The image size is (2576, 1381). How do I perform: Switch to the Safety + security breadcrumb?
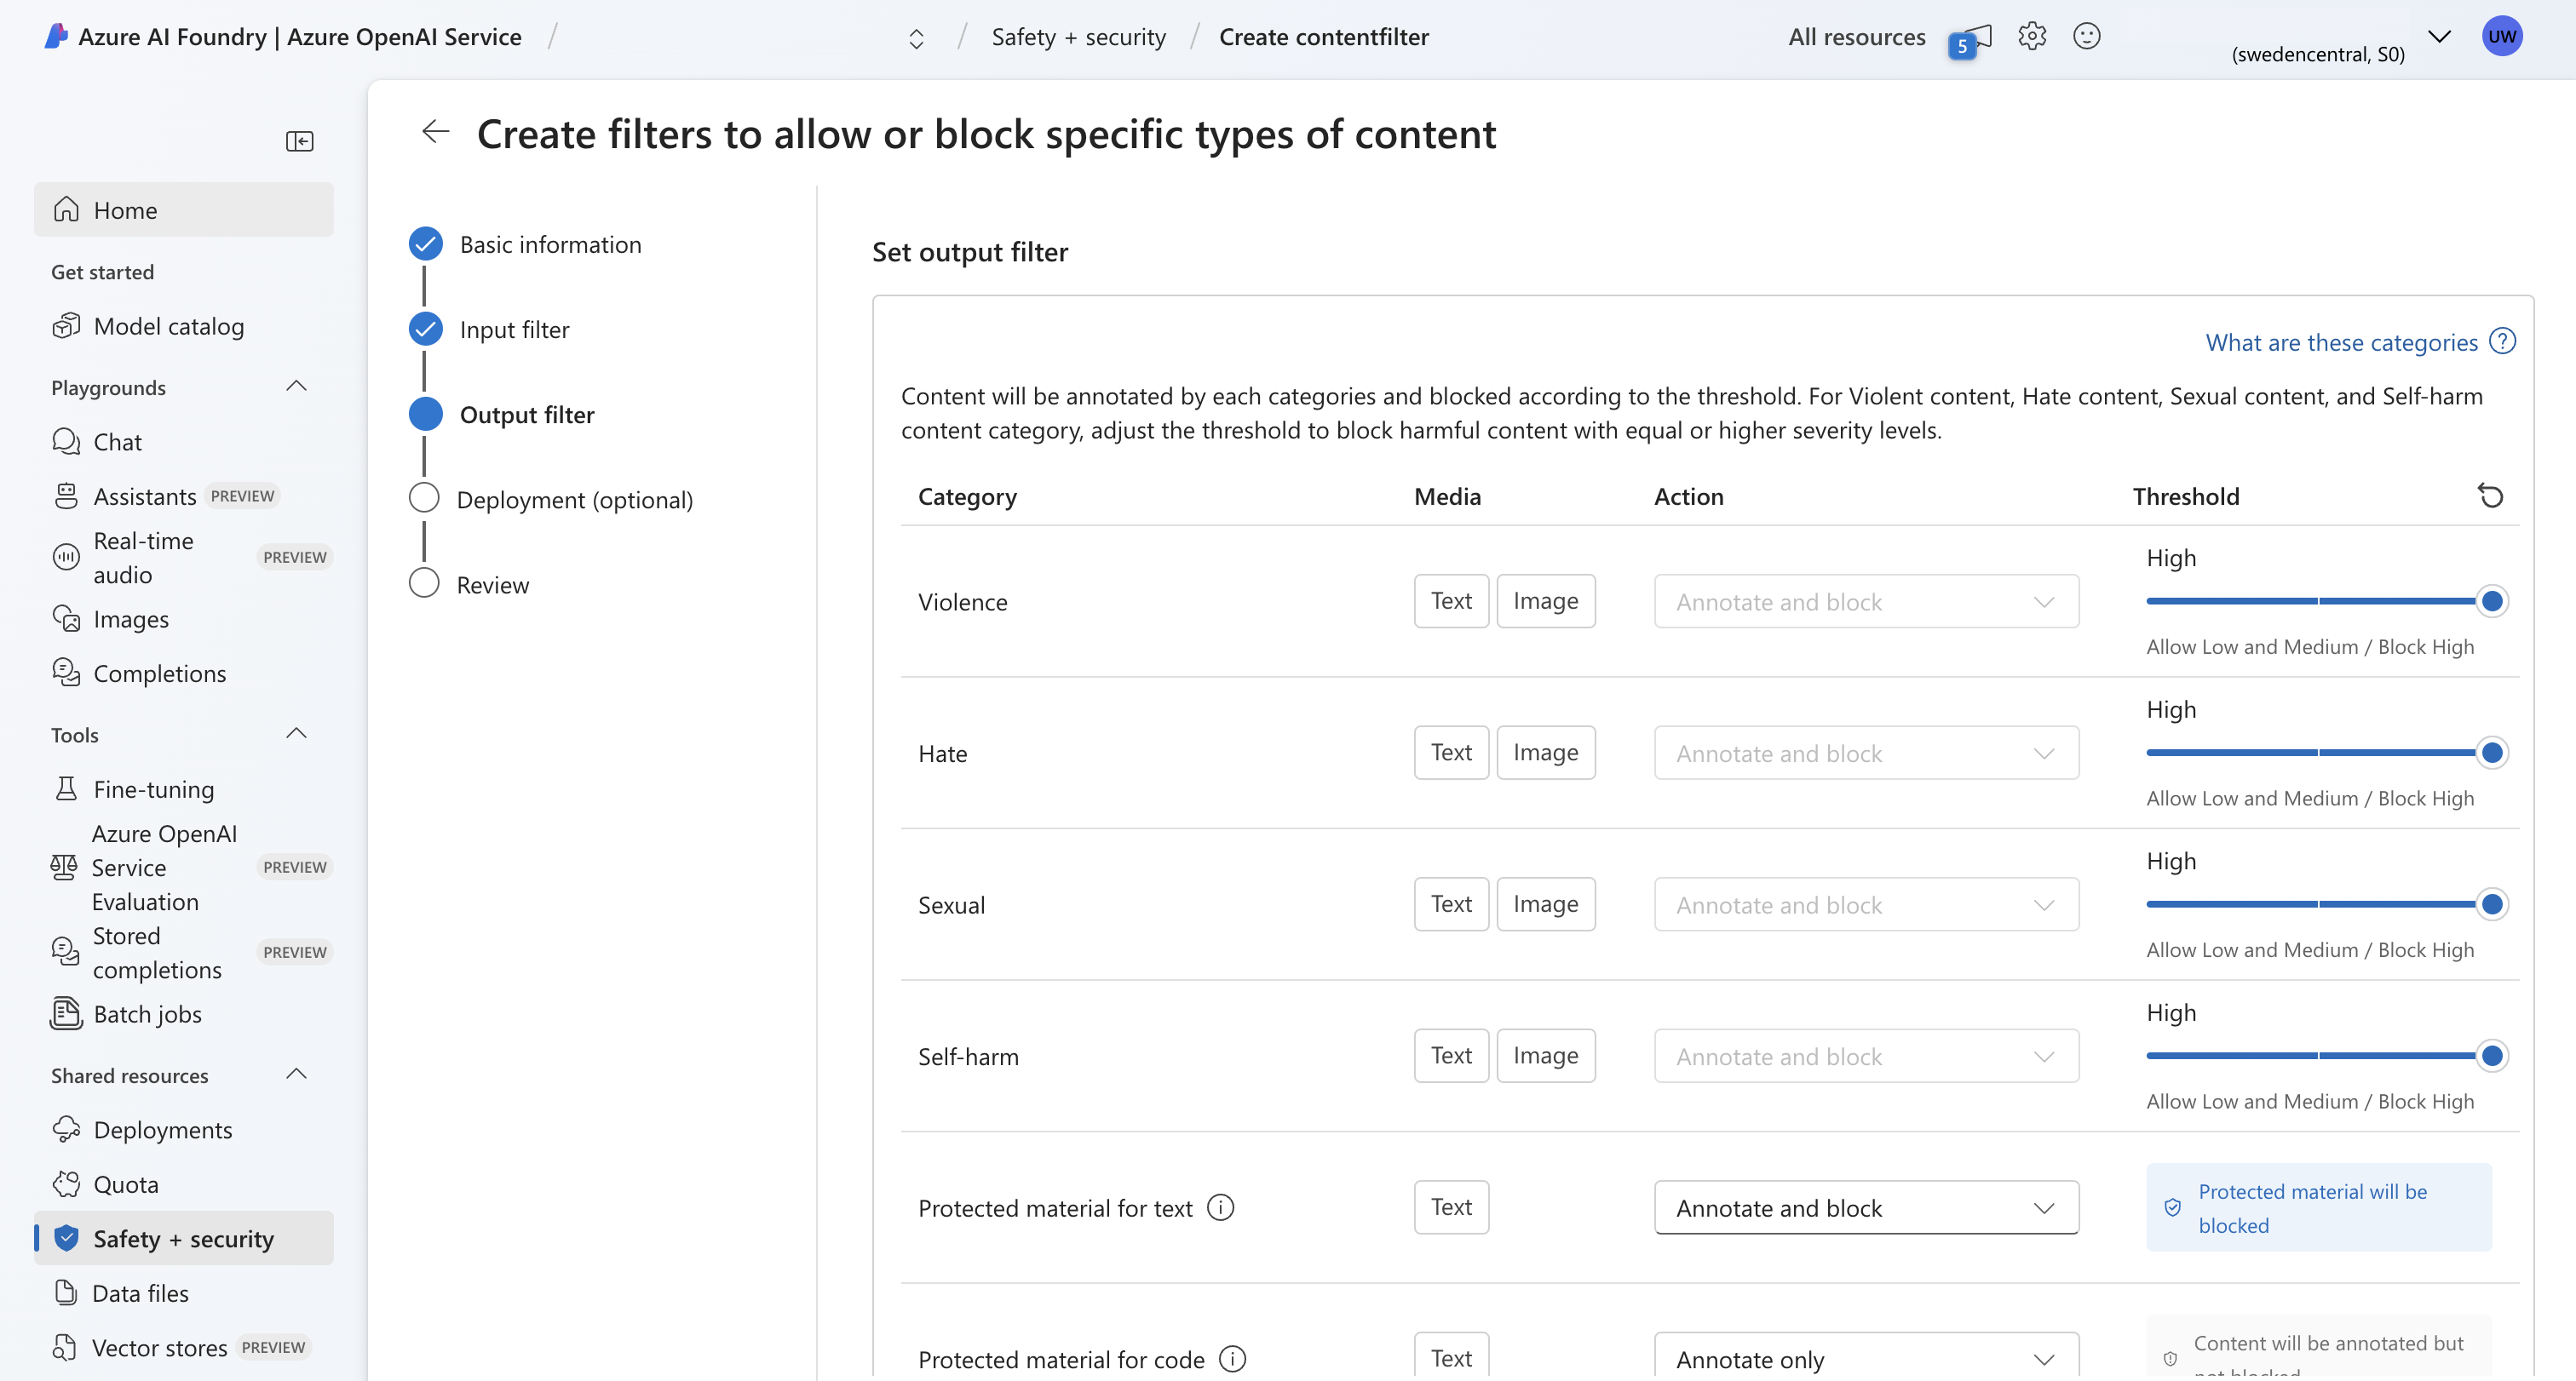[1078, 36]
